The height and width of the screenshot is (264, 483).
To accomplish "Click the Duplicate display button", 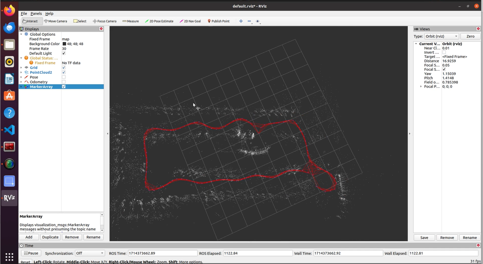I will coord(50,237).
